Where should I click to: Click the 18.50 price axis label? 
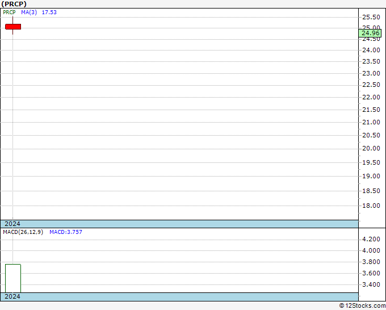tap(371, 191)
